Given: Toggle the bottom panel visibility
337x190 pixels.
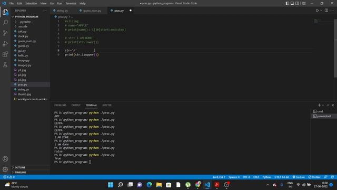Looking at the screenshot, I should tap(292, 3).
